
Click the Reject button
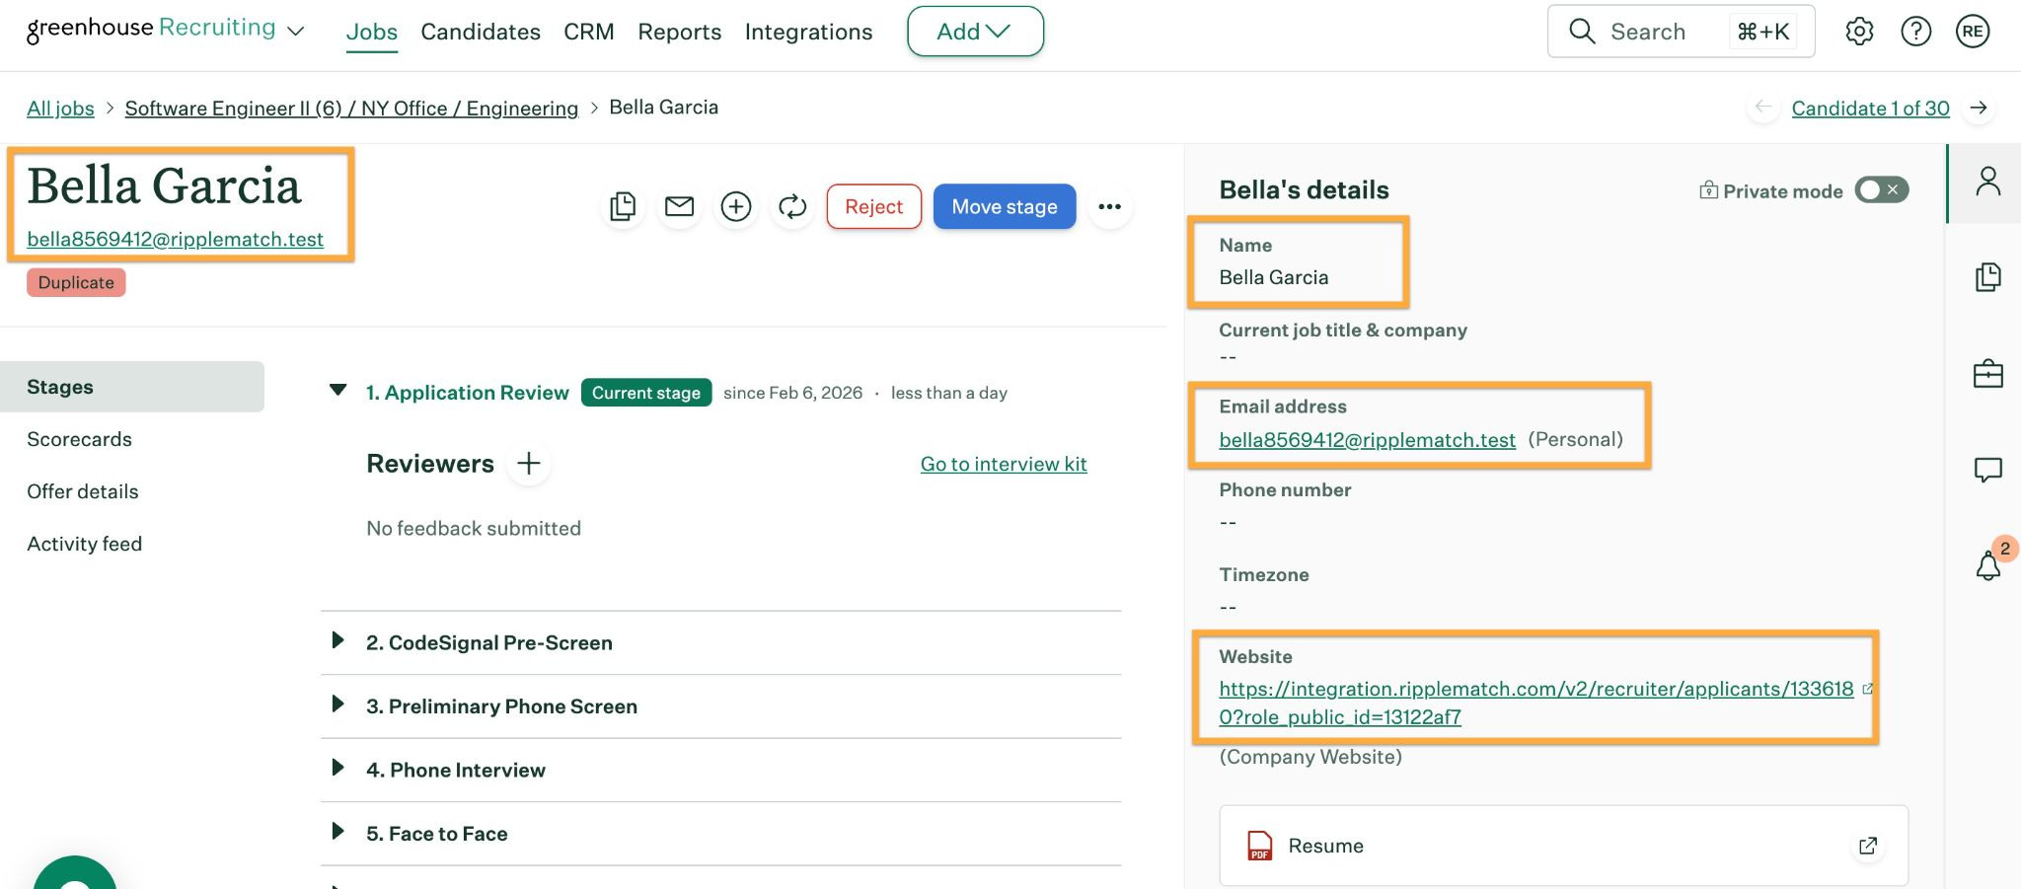pos(873,206)
